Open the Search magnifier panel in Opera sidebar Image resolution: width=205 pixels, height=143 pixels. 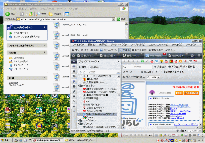coord(74,101)
